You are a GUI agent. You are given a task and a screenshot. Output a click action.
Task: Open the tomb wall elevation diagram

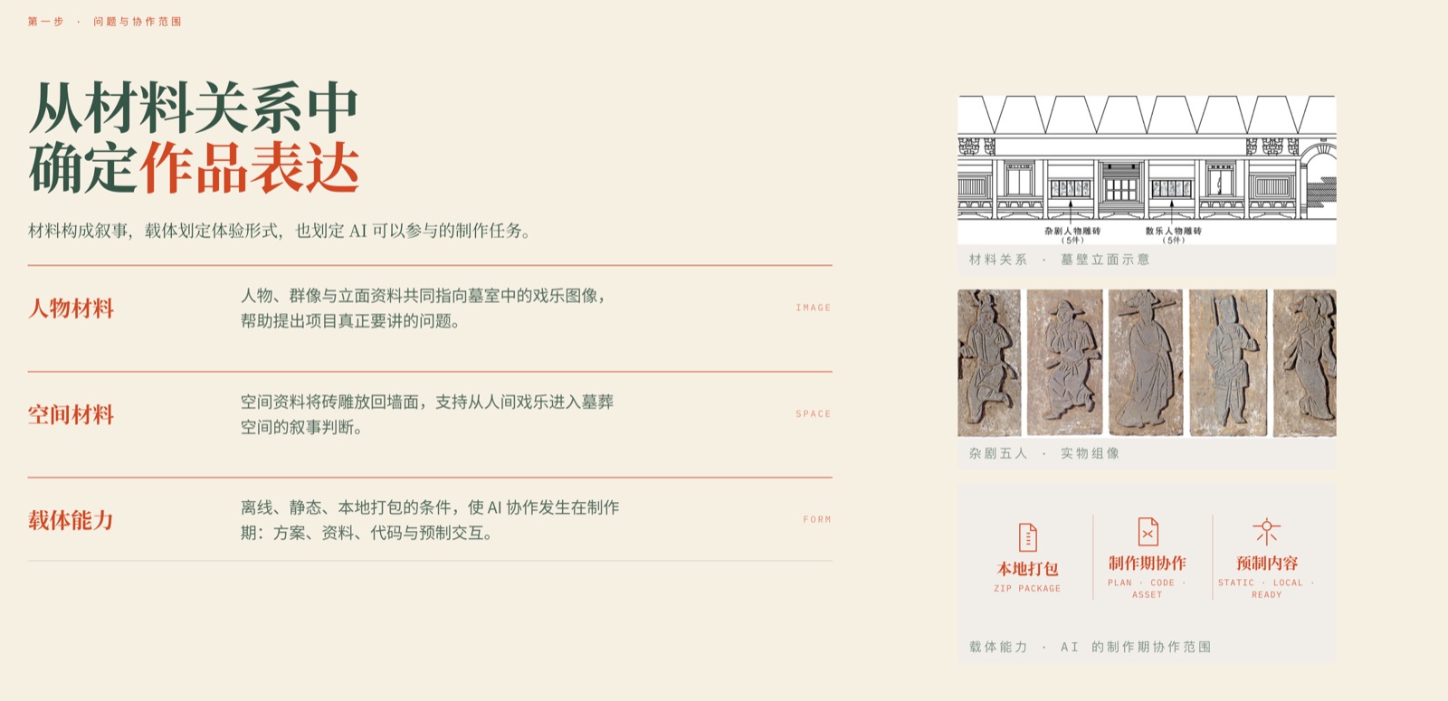[x=1147, y=170]
